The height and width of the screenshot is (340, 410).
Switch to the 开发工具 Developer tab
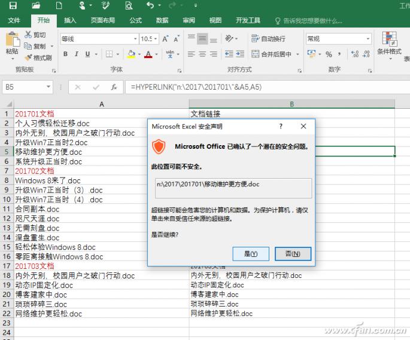coord(248,20)
